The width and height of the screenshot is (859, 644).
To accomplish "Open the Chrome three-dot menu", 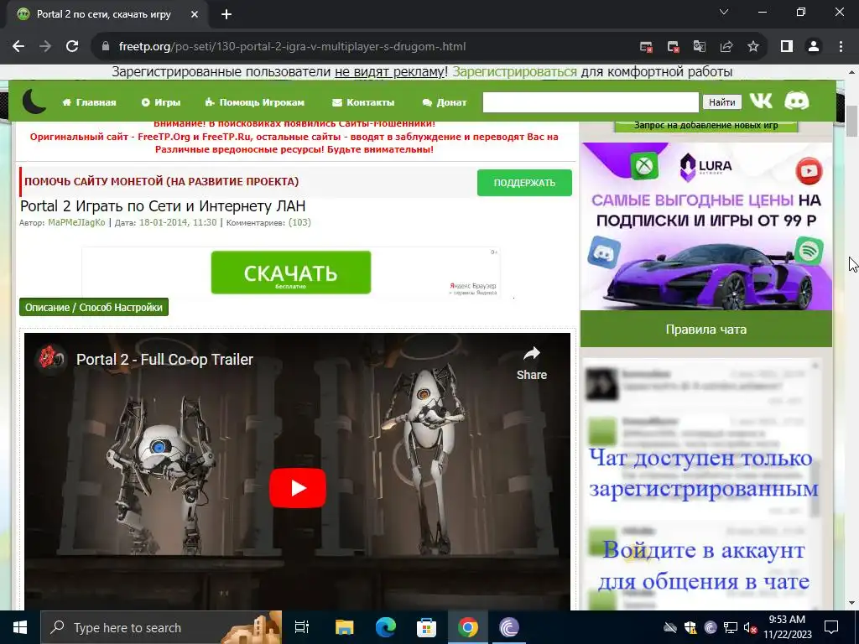I will click(841, 47).
